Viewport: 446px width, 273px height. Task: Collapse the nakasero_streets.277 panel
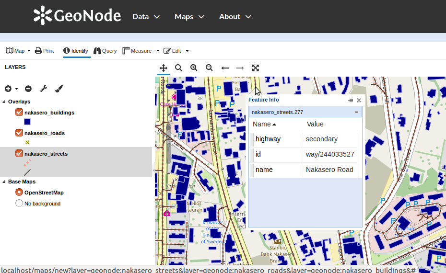coord(356,112)
